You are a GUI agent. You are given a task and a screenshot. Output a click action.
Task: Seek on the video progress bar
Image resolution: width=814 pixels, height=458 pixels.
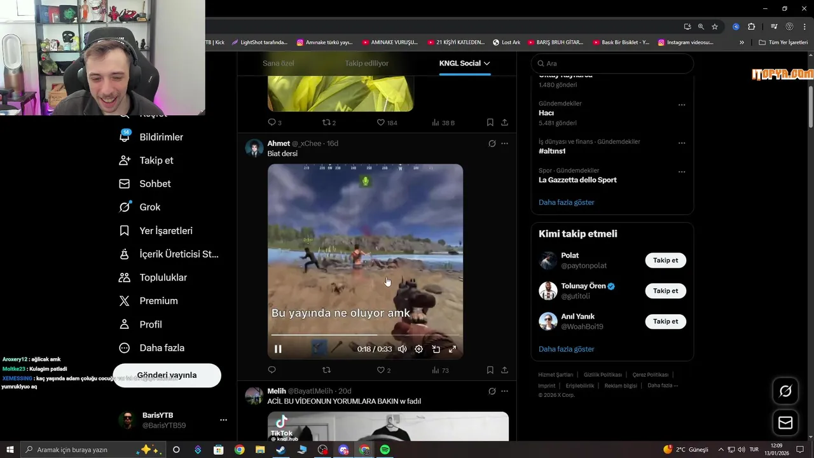coord(365,335)
